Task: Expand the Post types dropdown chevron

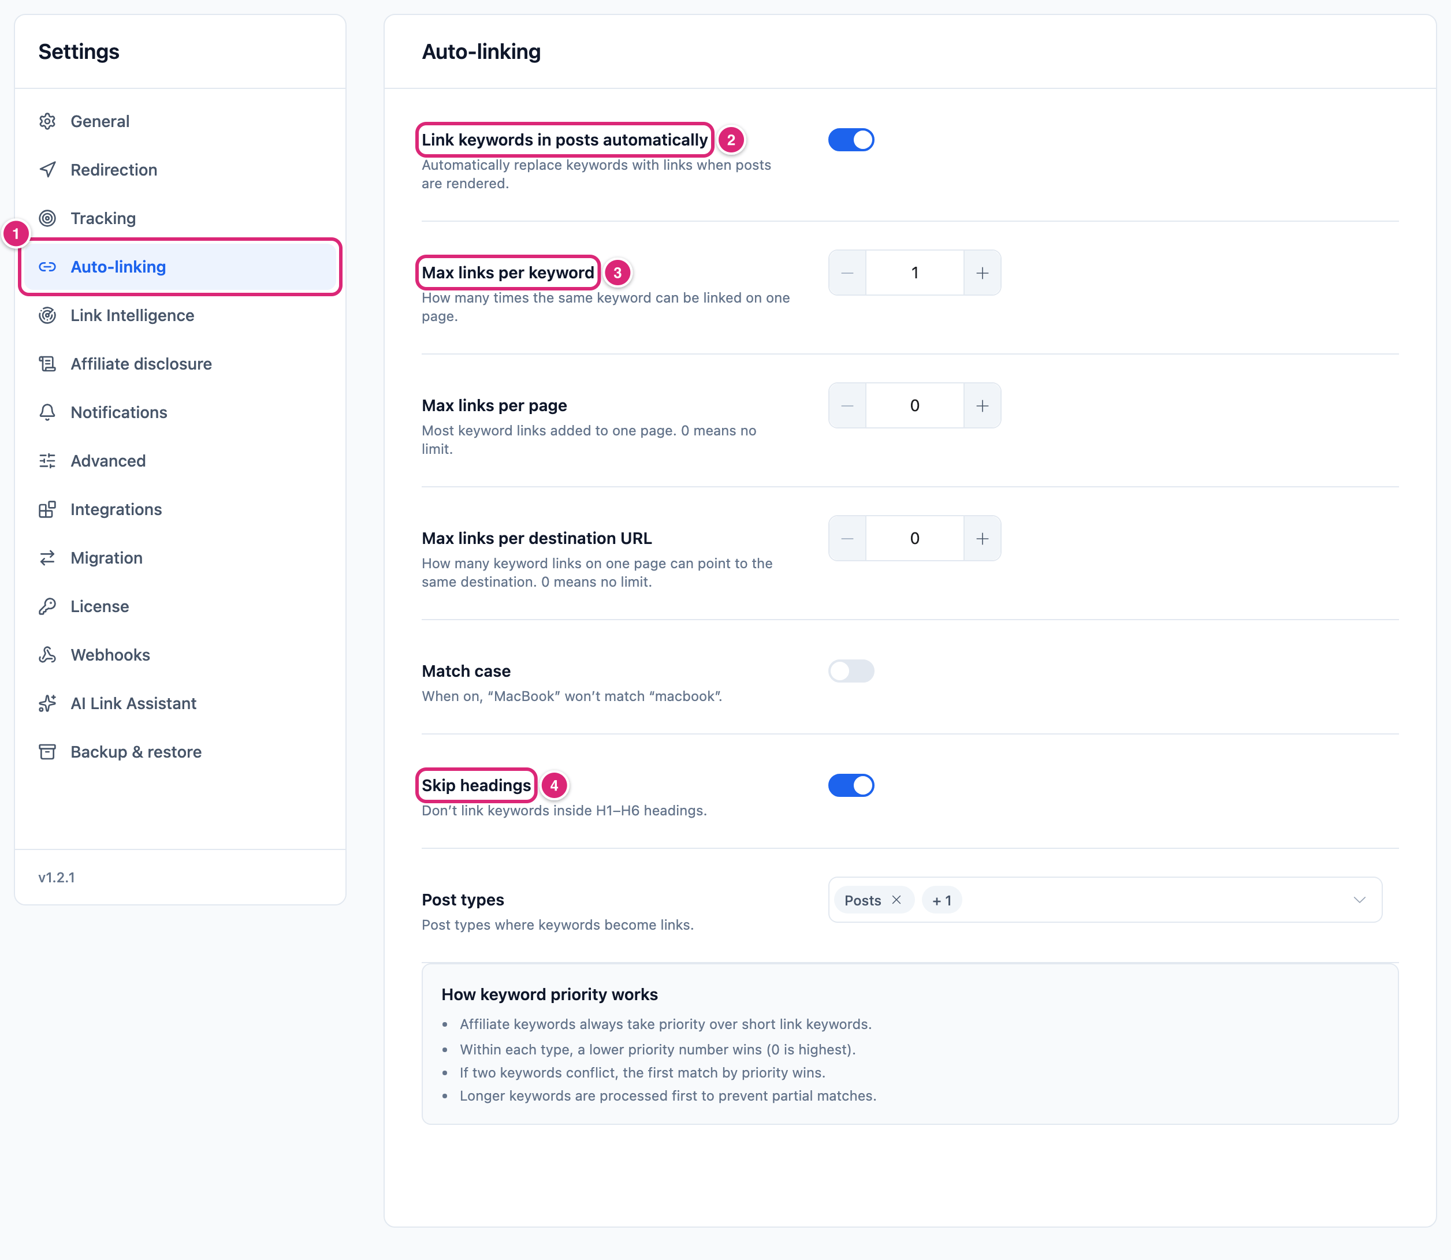Action: pyautogui.click(x=1359, y=900)
